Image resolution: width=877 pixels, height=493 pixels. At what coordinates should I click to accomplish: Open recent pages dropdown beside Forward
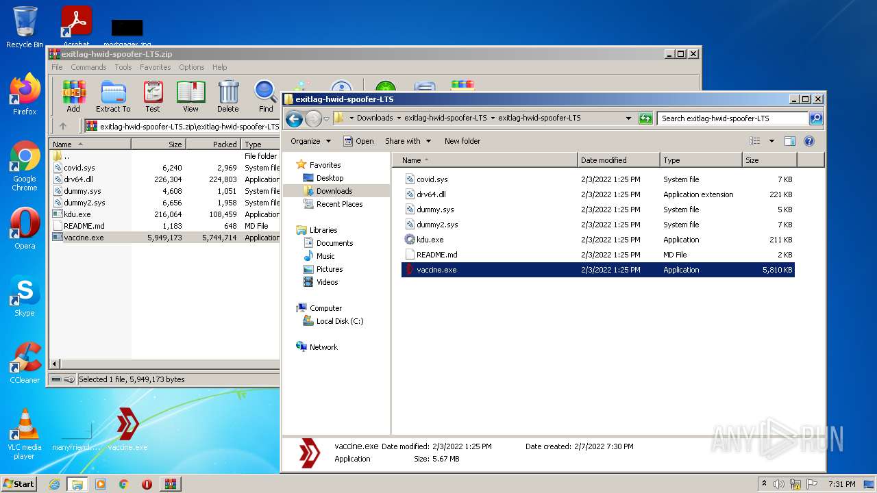(327, 118)
